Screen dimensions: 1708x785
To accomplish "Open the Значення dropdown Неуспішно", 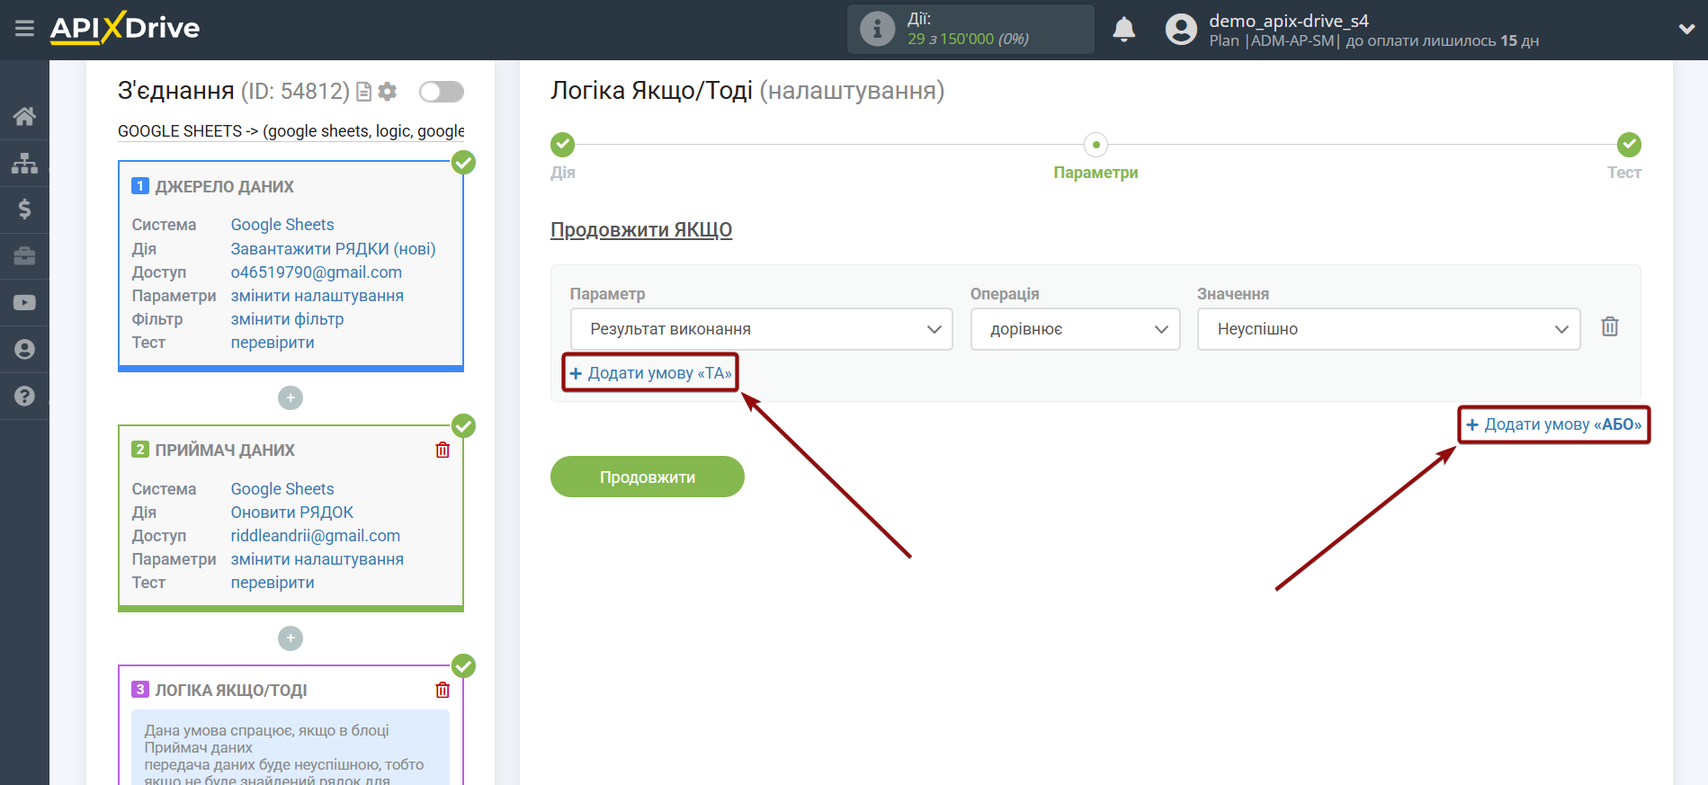I will click(x=1389, y=329).
